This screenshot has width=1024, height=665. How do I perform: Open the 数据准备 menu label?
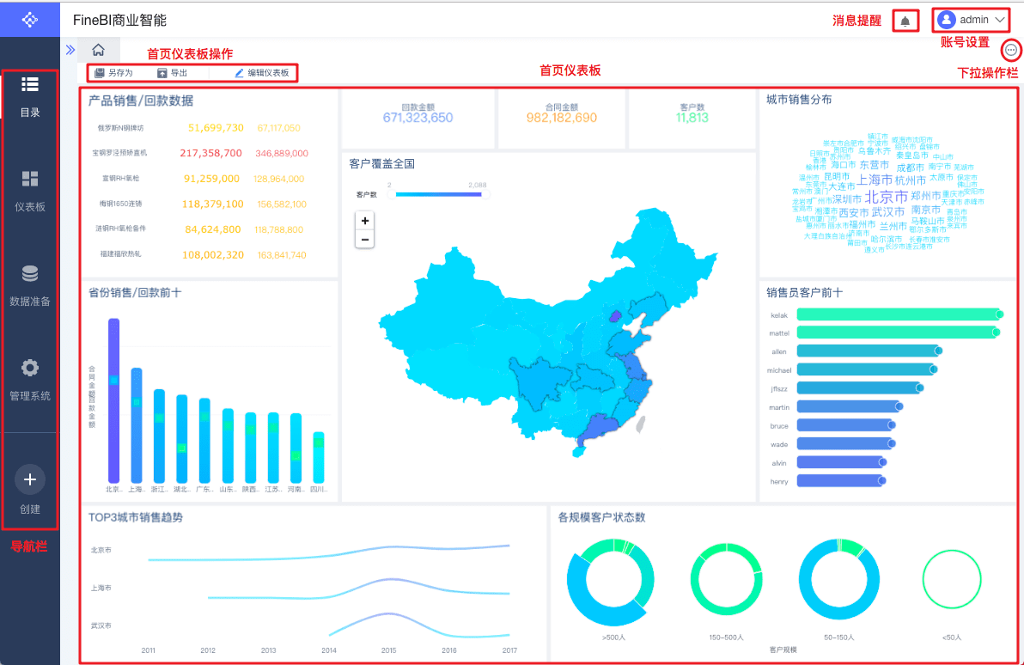30,302
